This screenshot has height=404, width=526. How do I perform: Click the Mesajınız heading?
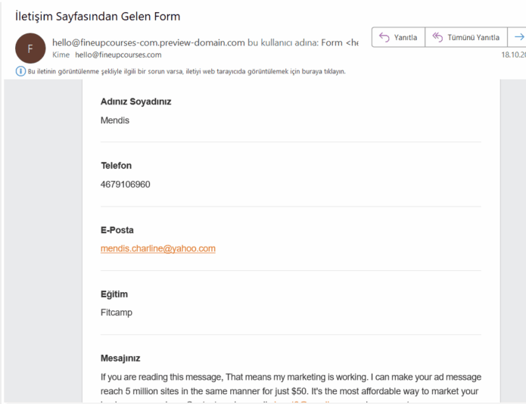tap(120, 358)
